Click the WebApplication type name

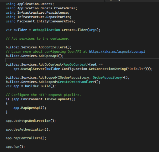pyautogui.click(x=46, y=30)
